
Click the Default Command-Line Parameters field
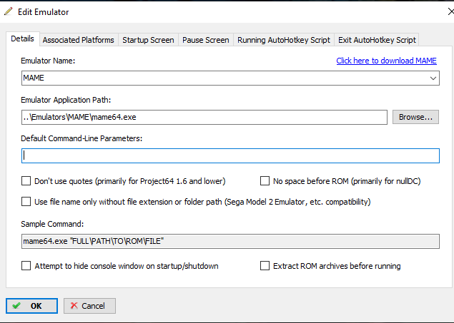(230, 155)
